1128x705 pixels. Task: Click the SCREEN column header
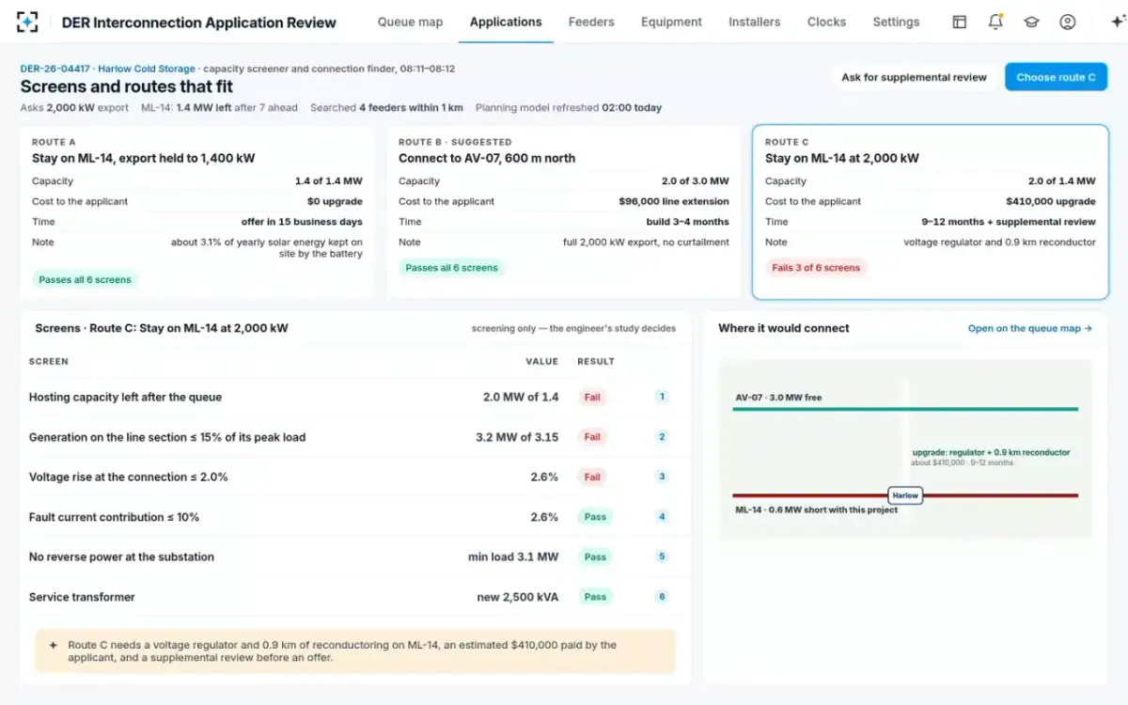tap(49, 361)
